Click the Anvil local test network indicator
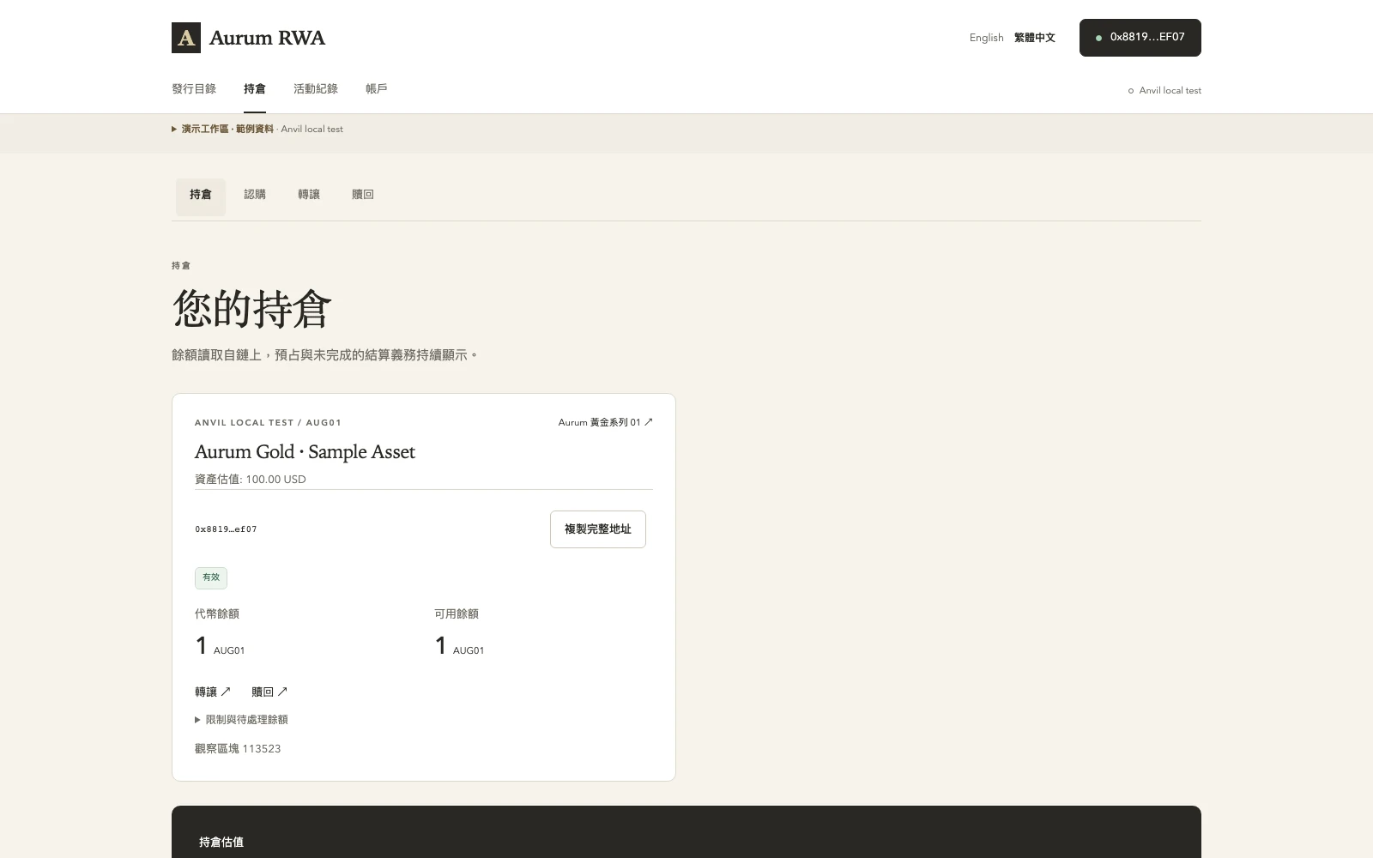Image resolution: width=1373 pixels, height=858 pixels. (1164, 90)
